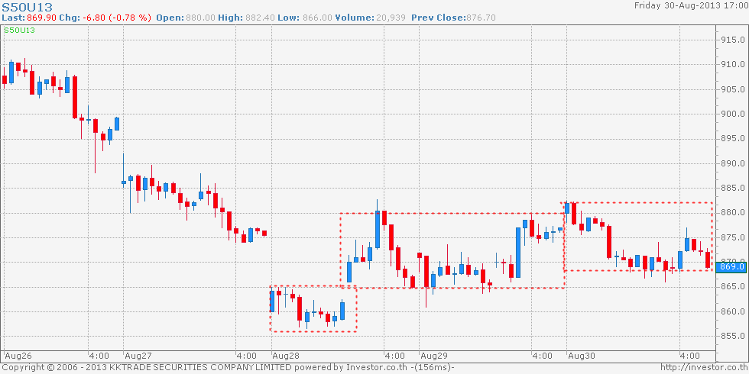The image size is (749, 374).
Task: Click the 875.0 price axis label
Action: tap(732, 237)
